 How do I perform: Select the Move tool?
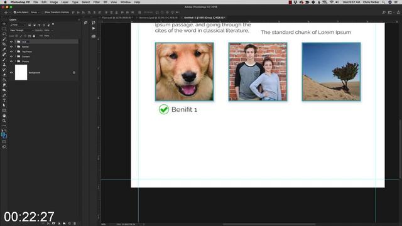pos(4,24)
